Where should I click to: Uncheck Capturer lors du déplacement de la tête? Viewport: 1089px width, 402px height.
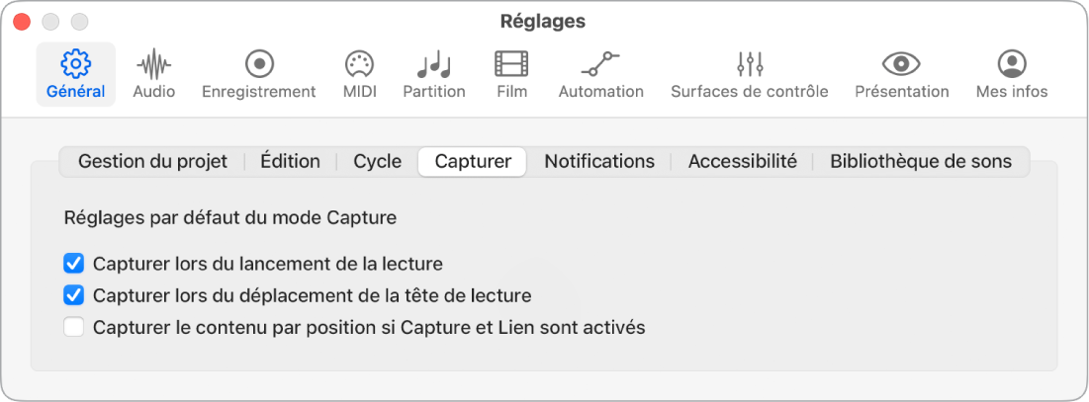tap(73, 295)
